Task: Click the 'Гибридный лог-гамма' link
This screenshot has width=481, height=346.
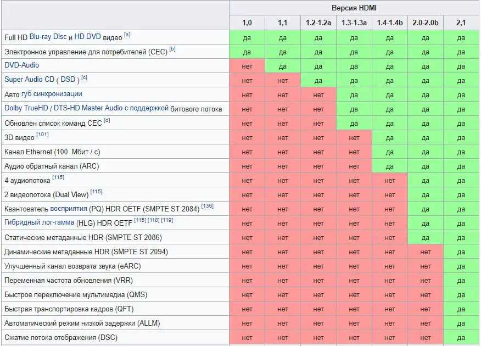Action: (40, 222)
